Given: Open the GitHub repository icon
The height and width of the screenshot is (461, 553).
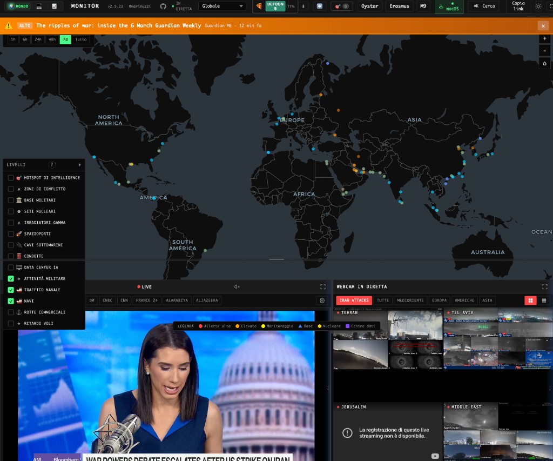Looking at the screenshot, I should pyautogui.click(x=163, y=6).
